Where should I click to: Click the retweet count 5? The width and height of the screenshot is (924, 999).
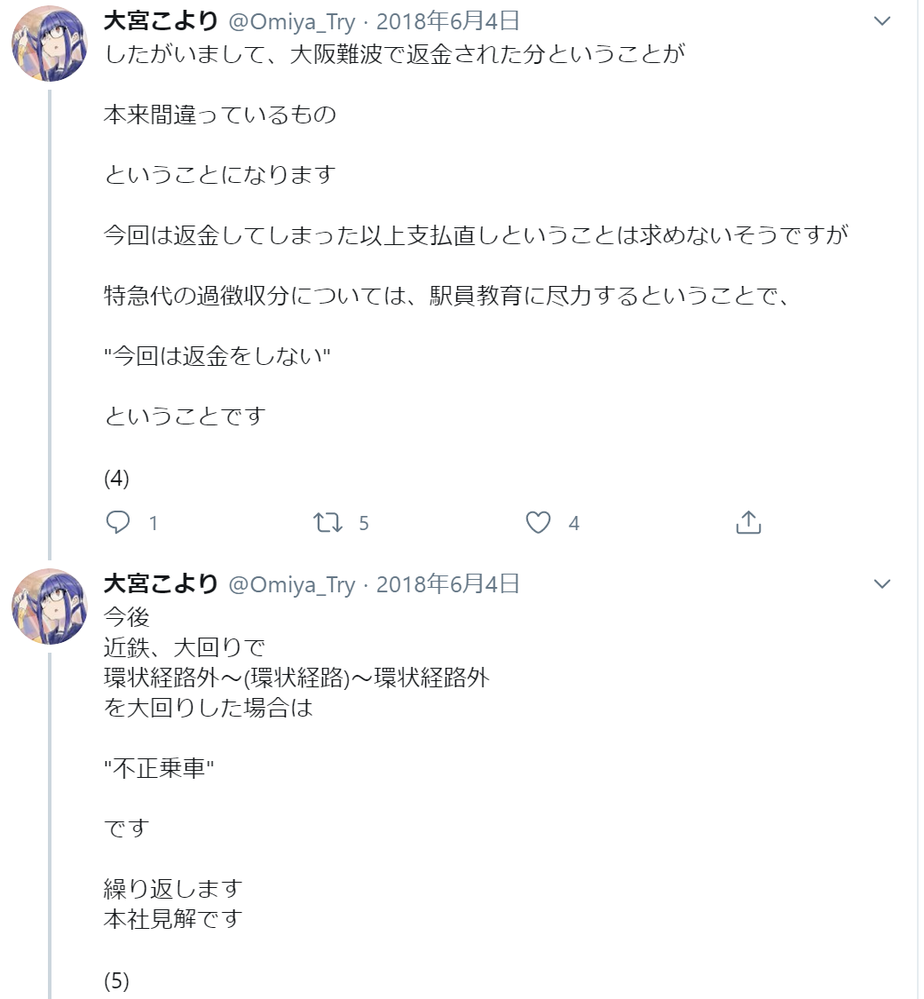pos(364,523)
